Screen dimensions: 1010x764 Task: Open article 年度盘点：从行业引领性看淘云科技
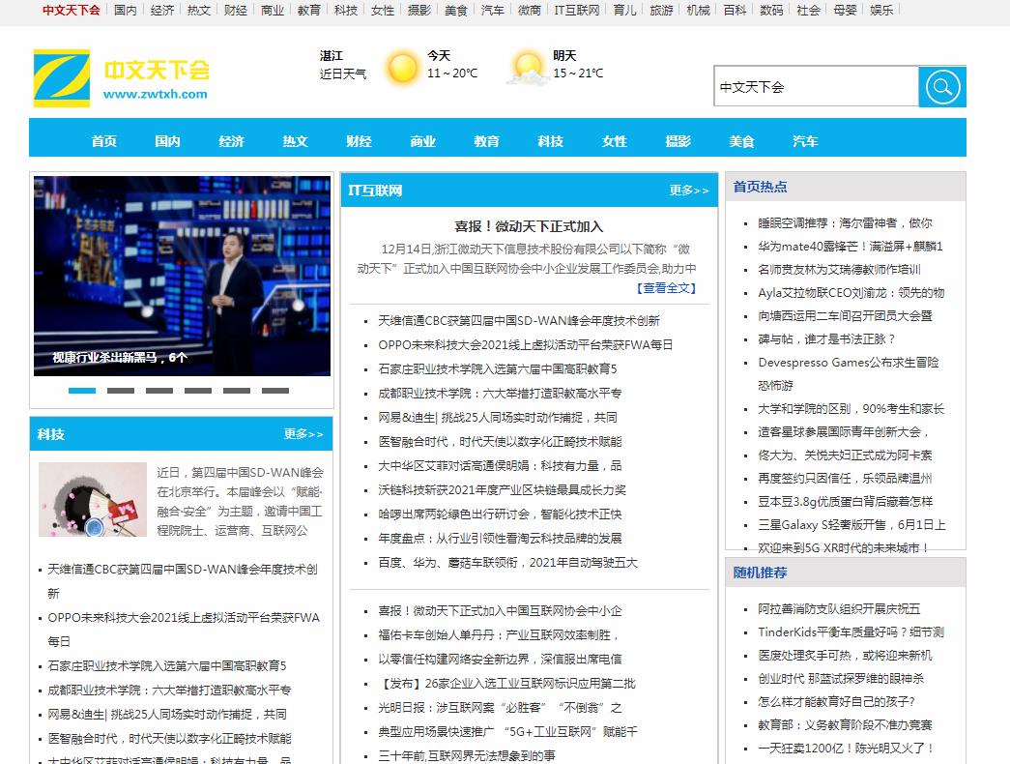click(x=500, y=539)
